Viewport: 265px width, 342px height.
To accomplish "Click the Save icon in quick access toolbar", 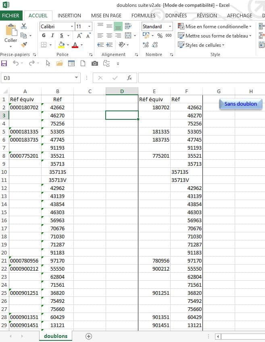I will pyautogui.click(x=4, y=63).
